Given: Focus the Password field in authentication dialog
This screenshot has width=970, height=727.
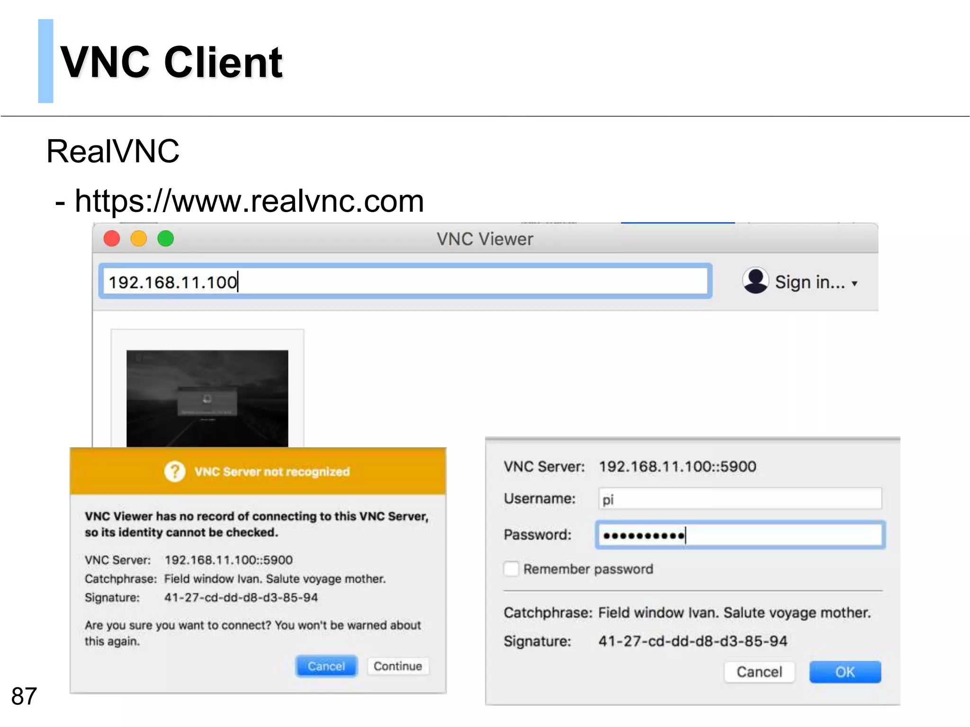Looking at the screenshot, I should (x=740, y=535).
